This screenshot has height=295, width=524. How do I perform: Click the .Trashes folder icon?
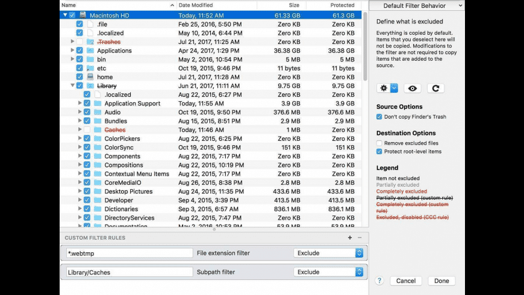(x=90, y=42)
